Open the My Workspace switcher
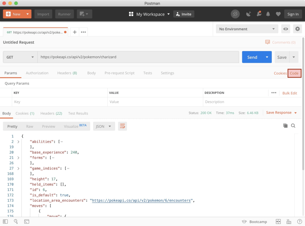This screenshot has height=226, width=305. pos(149,14)
